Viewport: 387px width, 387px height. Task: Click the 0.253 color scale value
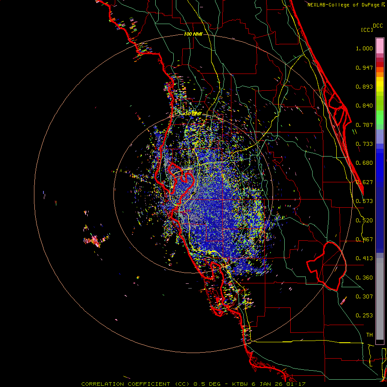click(364, 316)
